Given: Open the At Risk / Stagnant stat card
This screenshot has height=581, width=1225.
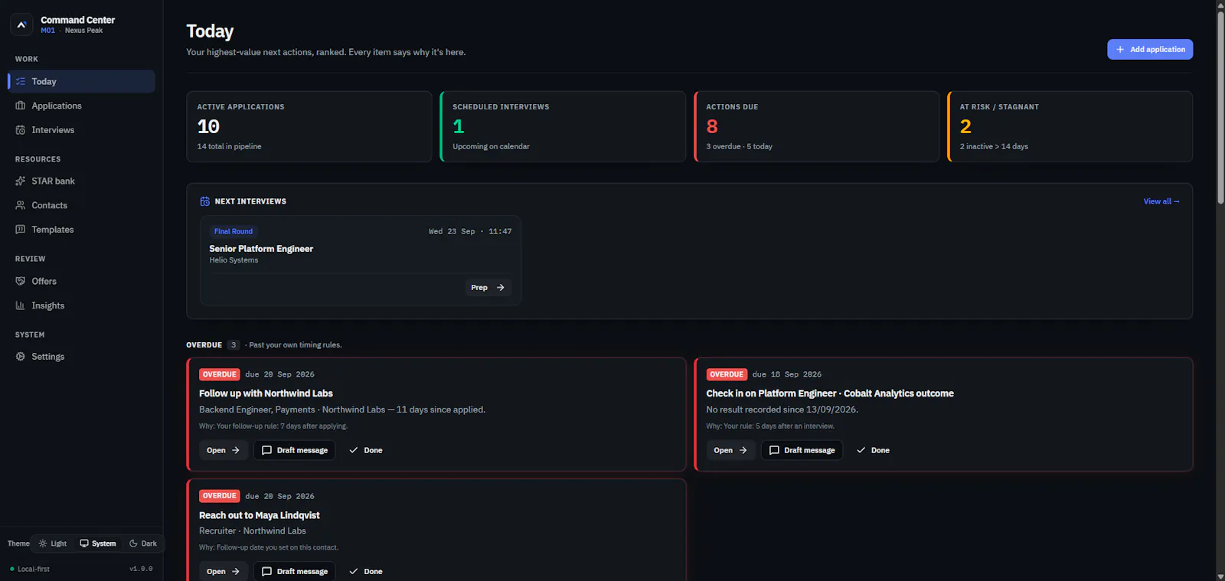Looking at the screenshot, I should click(x=1070, y=126).
